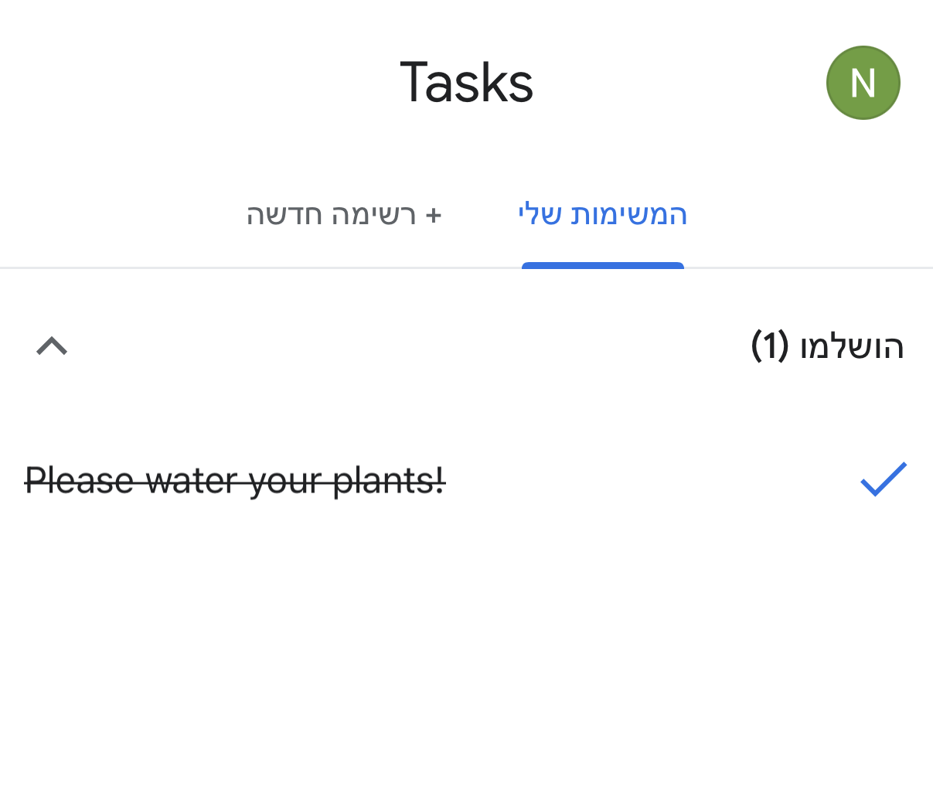Hide completed tasks using the up arrow
Viewport: 933px width, 811px height.
pos(52,346)
